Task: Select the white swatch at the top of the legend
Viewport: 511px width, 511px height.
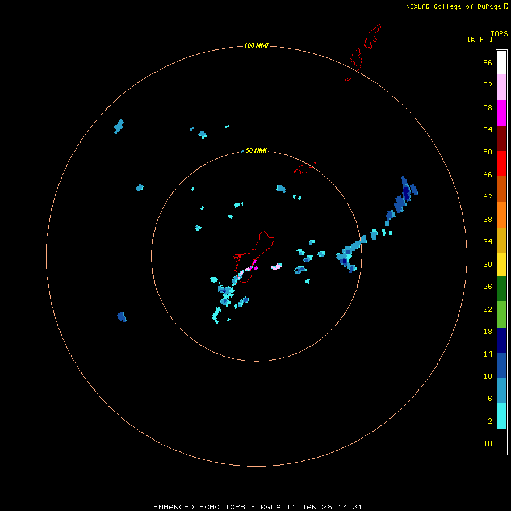Action: tap(501, 62)
